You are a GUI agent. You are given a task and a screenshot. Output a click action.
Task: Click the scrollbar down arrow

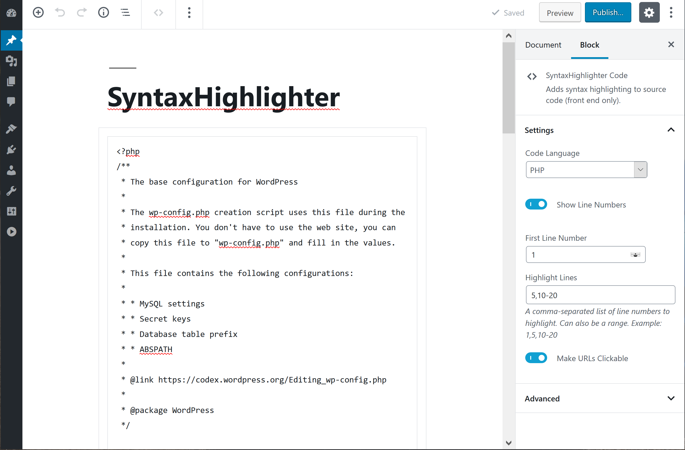[x=509, y=443]
